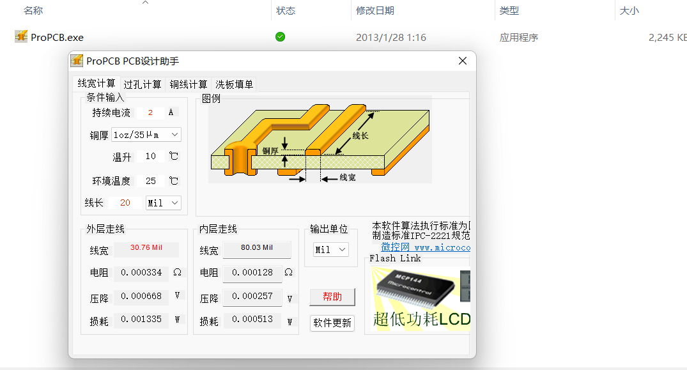The height and width of the screenshot is (370, 687).
Task: Click the PCB trace diagram illustration
Action: pyautogui.click(x=320, y=139)
